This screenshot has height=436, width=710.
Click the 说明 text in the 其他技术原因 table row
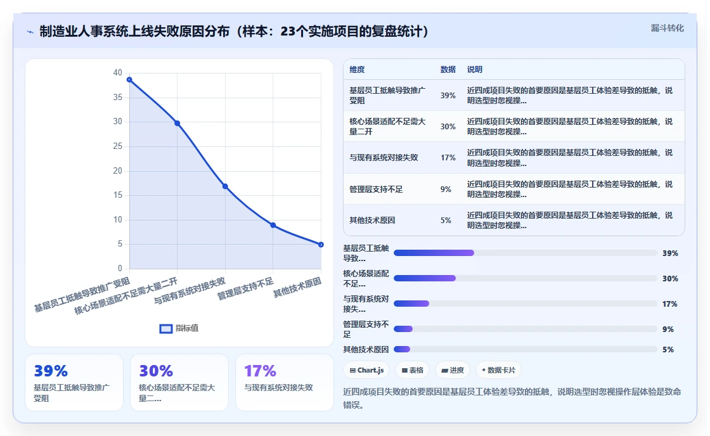pos(570,221)
